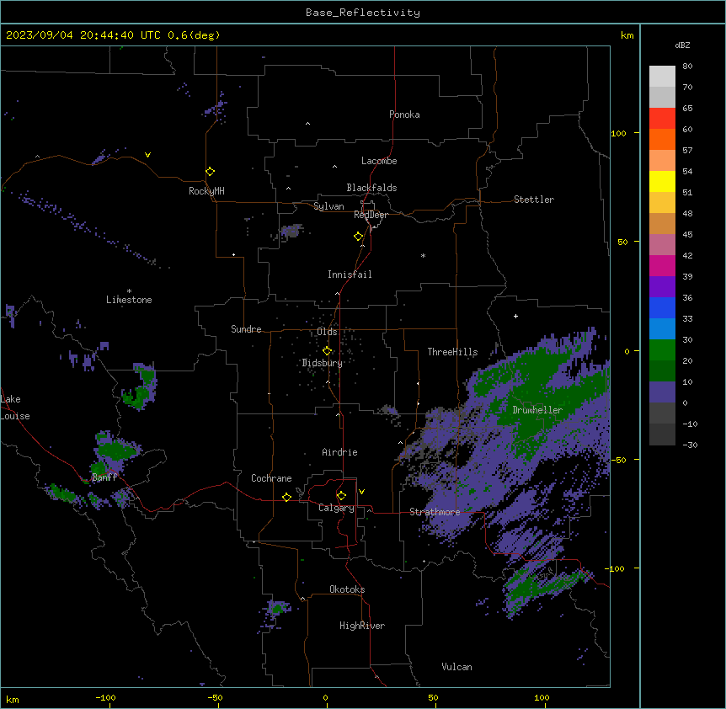The height and width of the screenshot is (709, 726).
Task: Click the 65 dBZ red legend swatch
Action: pyautogui.click(x=662, y=118)
